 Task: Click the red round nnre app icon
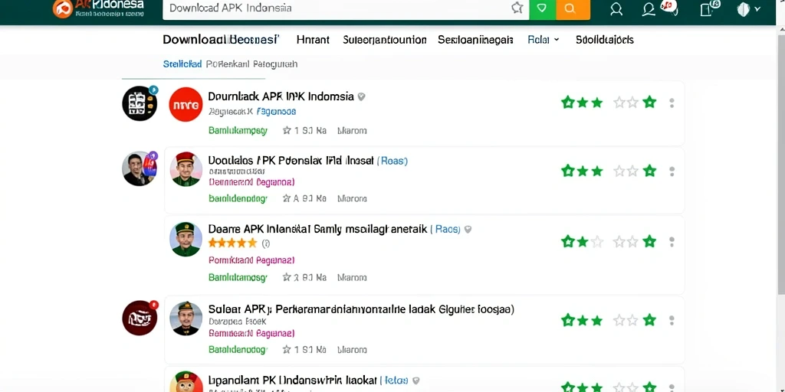186,104
